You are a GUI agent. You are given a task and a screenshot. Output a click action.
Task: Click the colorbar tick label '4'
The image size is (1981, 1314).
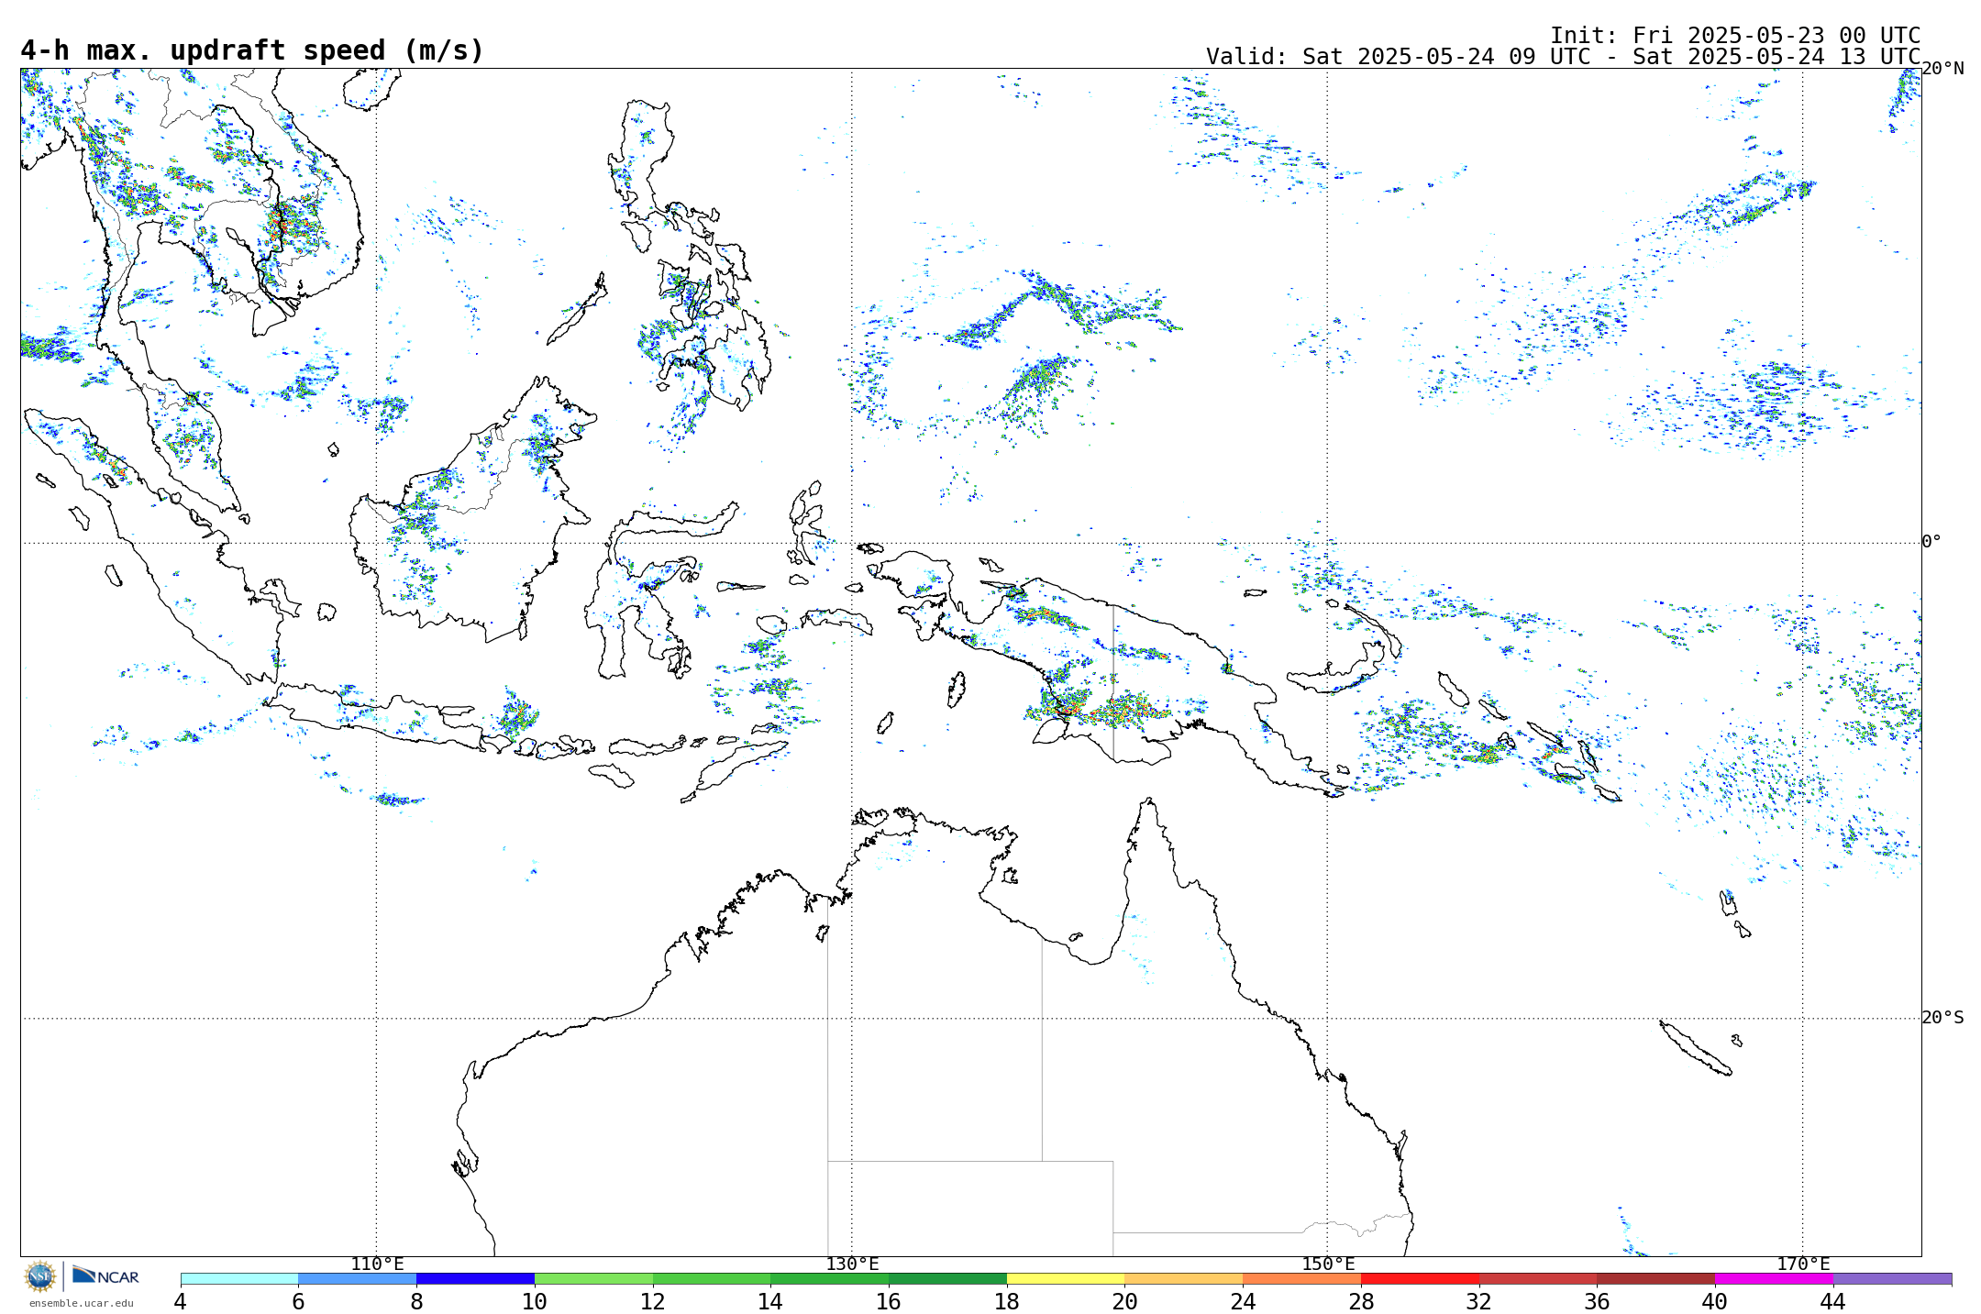tap(181, 1301)
